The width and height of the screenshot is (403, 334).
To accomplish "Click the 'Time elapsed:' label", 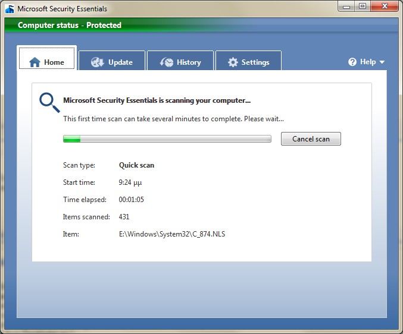I will (x=85, y=200).
